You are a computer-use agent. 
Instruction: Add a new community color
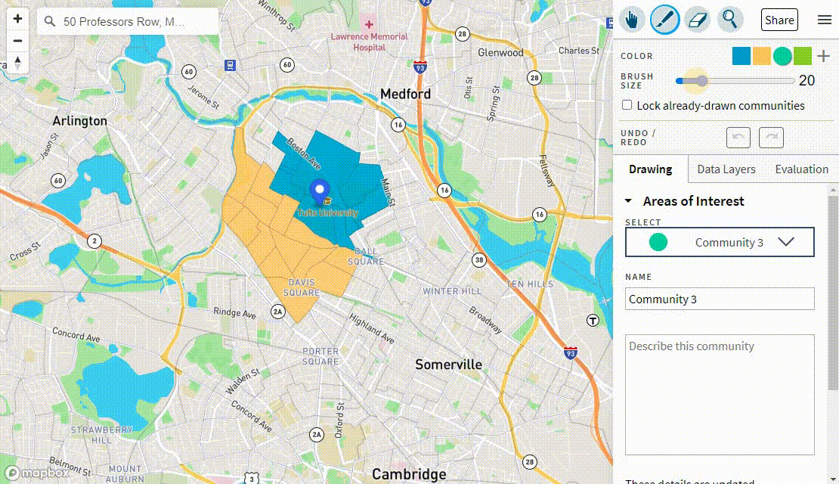coord(823,56)
